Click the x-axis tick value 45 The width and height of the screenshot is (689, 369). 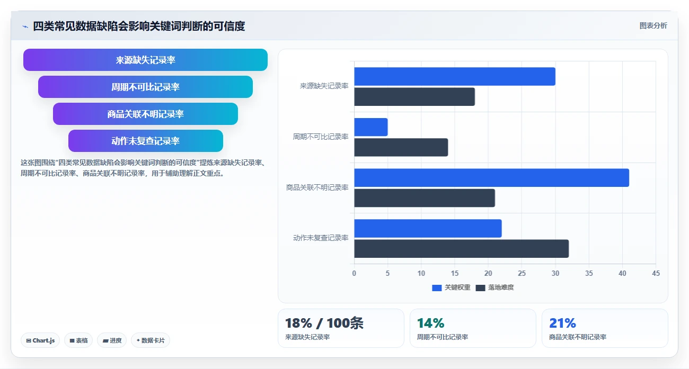tap(656, 274)
